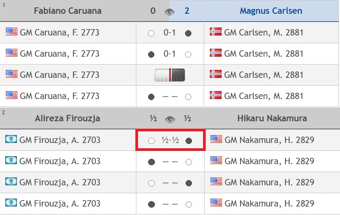The image size is (340, 215).
Task: Open the first 0-1 result of Caruana vs Carlsen
Action: 170,33
